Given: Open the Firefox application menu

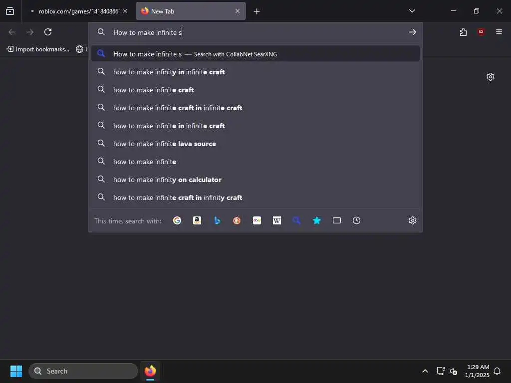Looking at the screenshot, I should 499,31.
